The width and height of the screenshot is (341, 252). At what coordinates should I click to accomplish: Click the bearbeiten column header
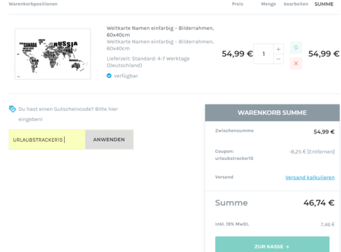(296, 4)
